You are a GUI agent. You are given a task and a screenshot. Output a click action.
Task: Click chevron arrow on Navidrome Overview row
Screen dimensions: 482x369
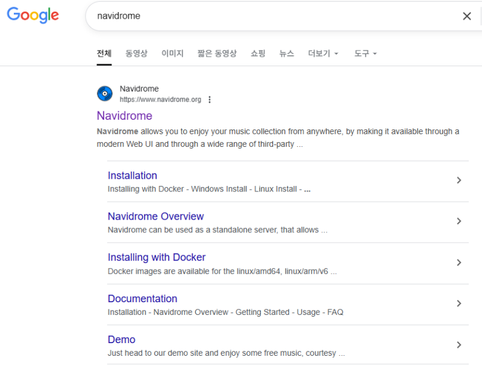pos(459,221)
